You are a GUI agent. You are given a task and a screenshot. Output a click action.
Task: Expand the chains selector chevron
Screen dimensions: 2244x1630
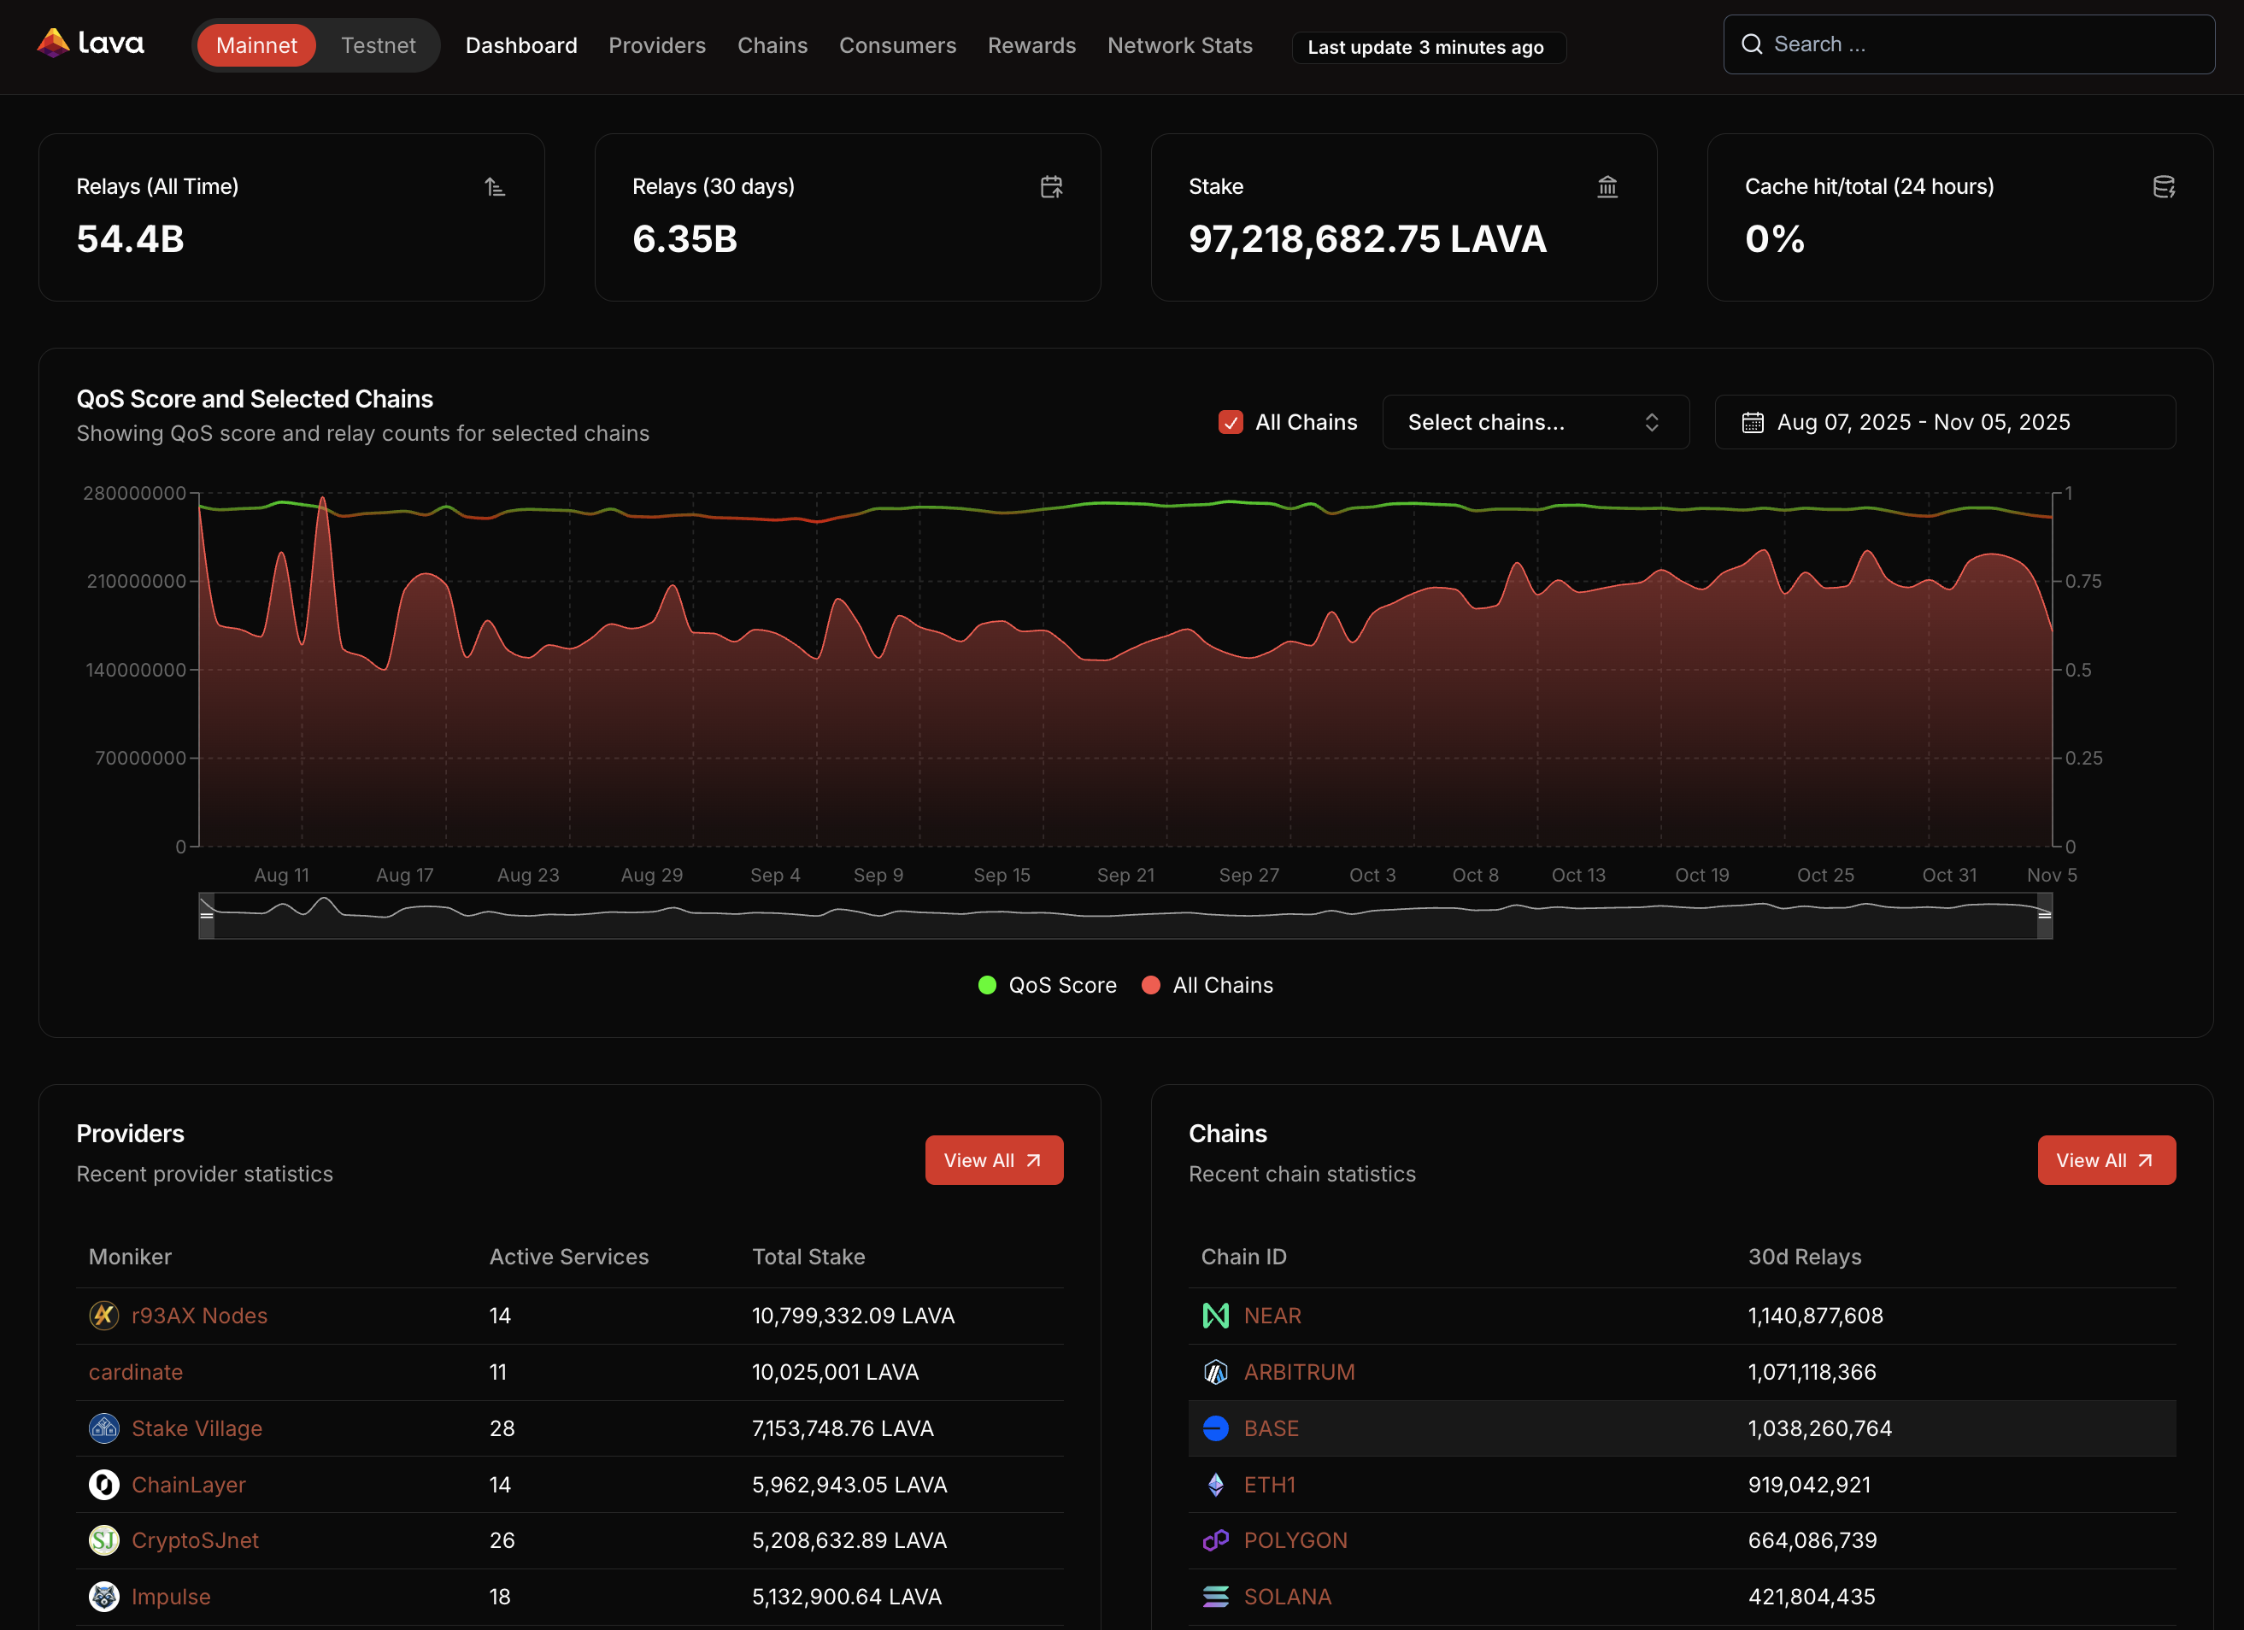coord(1651,422)
